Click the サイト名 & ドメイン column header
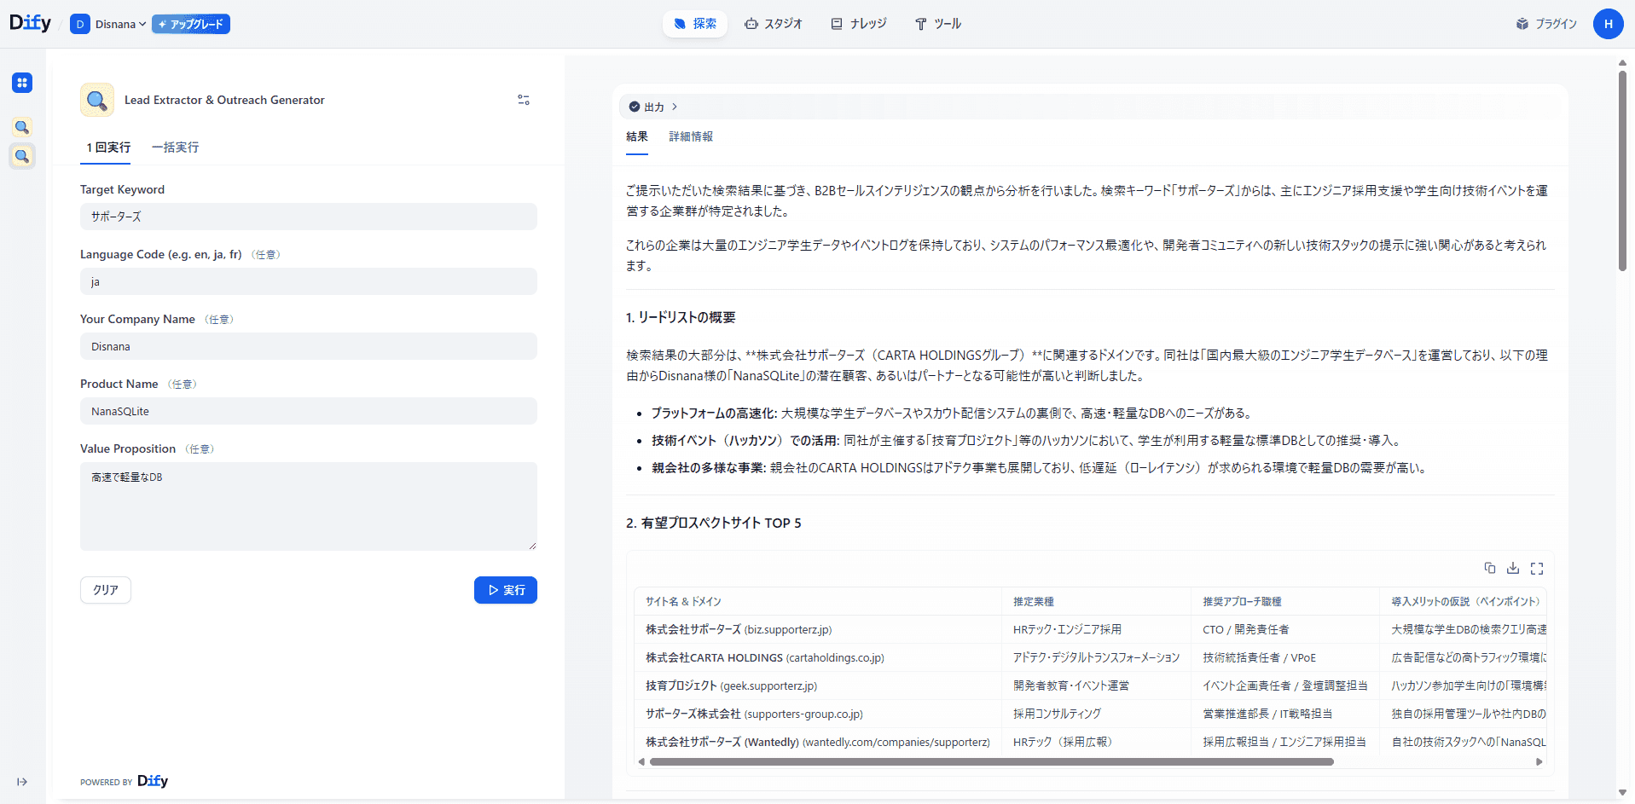The height and width of the screenshot is (804, 1635). [818, 601]
